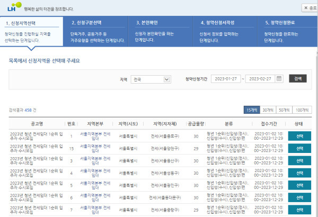This screenshot has width=318, height=217.
Task: Click 전세(서울성동구) cell
Action: click(165, 173)
